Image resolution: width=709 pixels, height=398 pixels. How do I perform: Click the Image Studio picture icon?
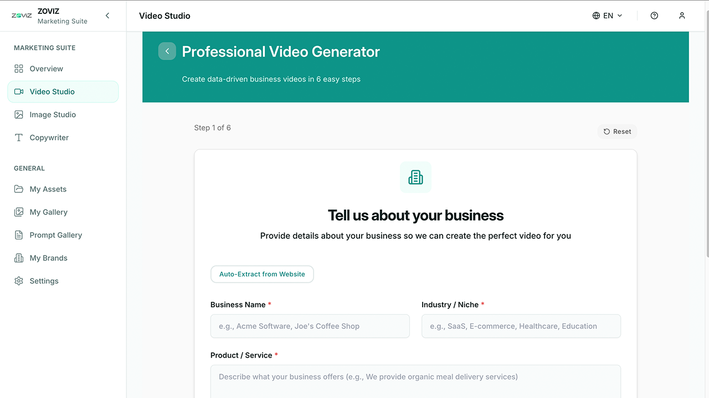19,114
